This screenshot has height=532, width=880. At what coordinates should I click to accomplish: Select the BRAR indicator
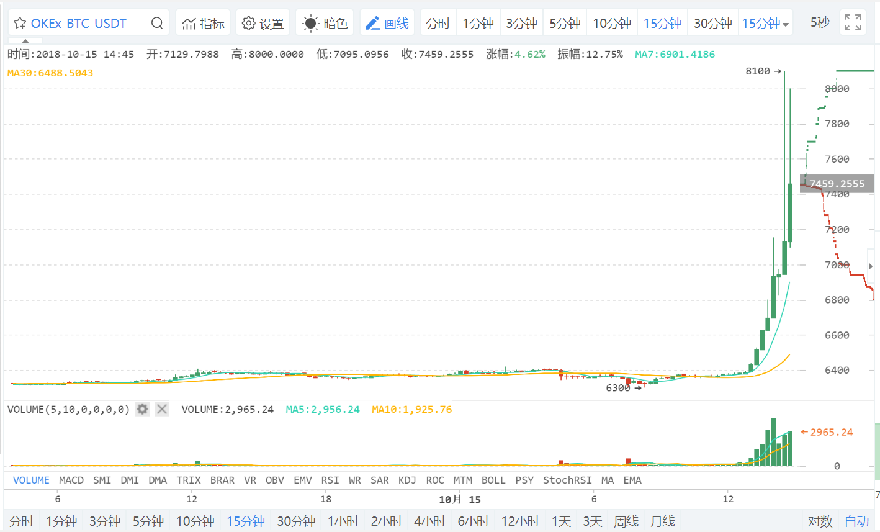tap(222, 480)
